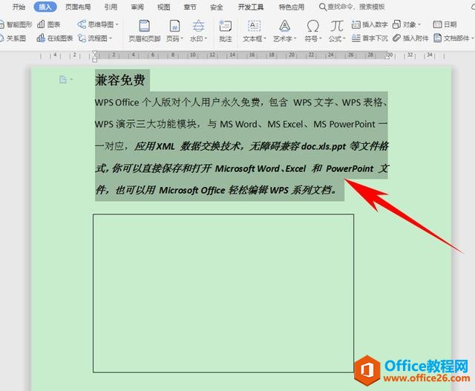
Task: Expand the 流程图 dropdown arrow
Action: [x=111, y=39]
